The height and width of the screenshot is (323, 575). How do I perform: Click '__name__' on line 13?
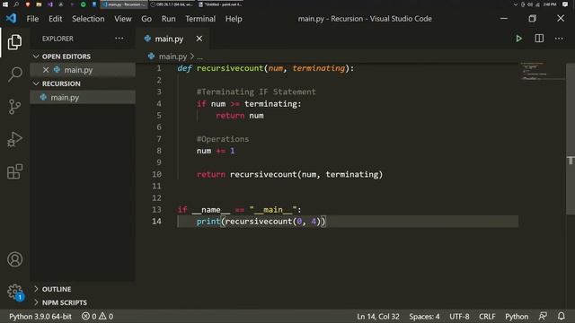pos(211,209)
